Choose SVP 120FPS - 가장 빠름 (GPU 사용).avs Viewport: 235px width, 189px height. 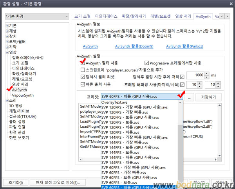[140, 107]
